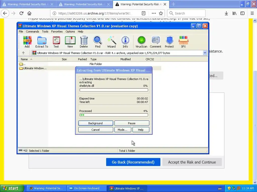The image size is (257, 192).
Task: Open WinRAR Help menu
Action: [81, 31]
